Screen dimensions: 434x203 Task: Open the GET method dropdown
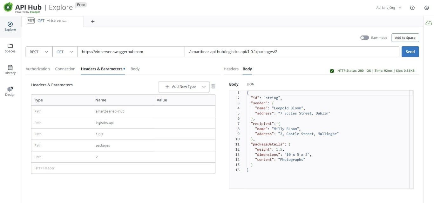coord(65,52)
